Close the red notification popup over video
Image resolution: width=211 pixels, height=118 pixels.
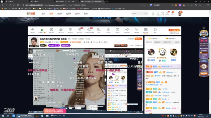[x=64, y=110]
